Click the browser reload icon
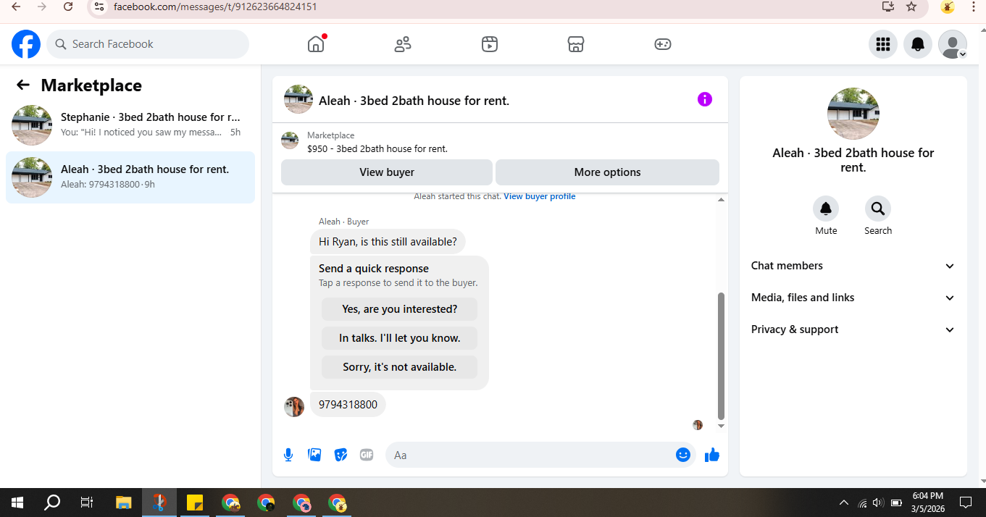Screen dimensions: 986x517 [68, 7]
